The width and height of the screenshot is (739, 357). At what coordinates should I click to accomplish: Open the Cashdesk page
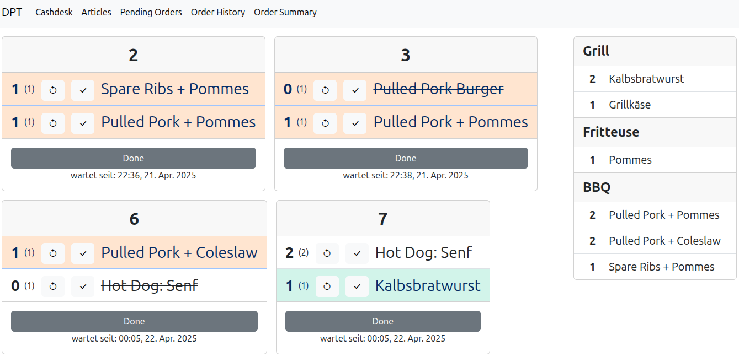pyautogui.click(x=54, y=12)
